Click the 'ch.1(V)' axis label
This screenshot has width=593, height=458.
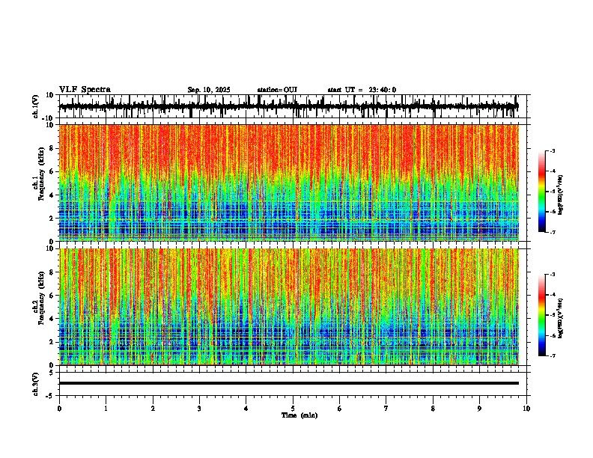point(36,106)
